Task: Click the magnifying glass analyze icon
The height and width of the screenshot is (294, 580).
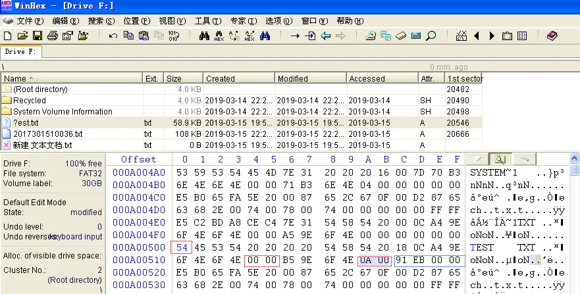Action: [431, 36]
